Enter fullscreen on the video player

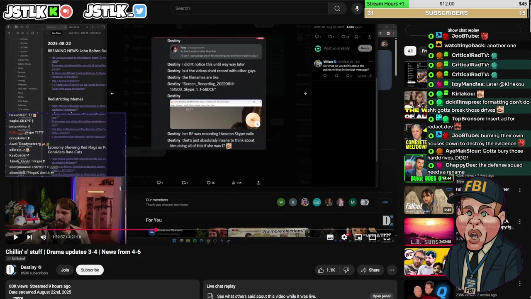coord(386,237)
